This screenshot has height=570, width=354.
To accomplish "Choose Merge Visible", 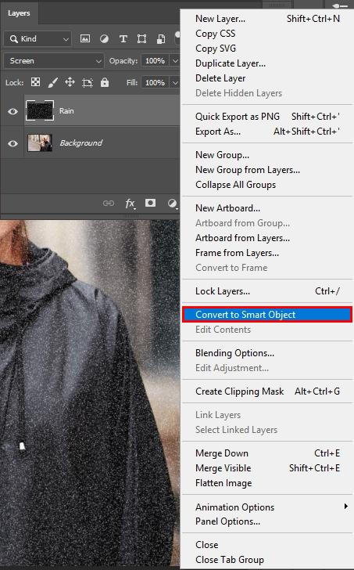I will [x=223, y=468].
